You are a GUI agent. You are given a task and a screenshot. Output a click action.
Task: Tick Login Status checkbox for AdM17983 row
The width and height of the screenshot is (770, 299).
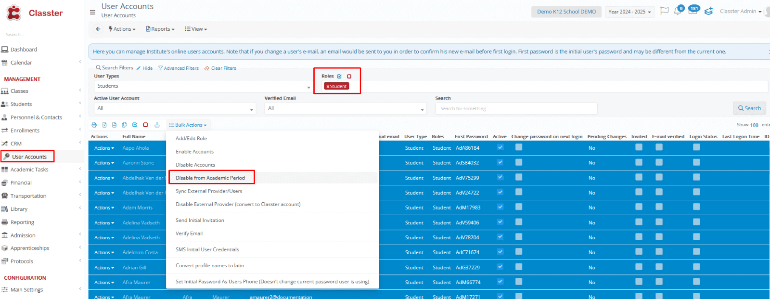[x=696, y=207]
